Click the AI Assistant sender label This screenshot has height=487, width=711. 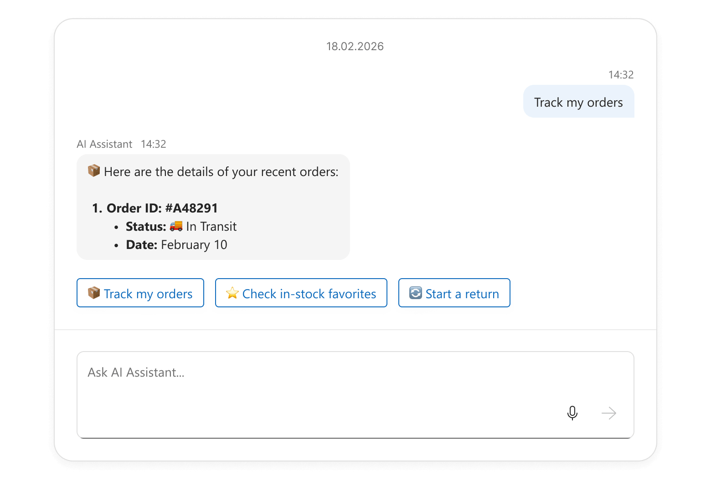pyautogui.click(x=104, y=144)
